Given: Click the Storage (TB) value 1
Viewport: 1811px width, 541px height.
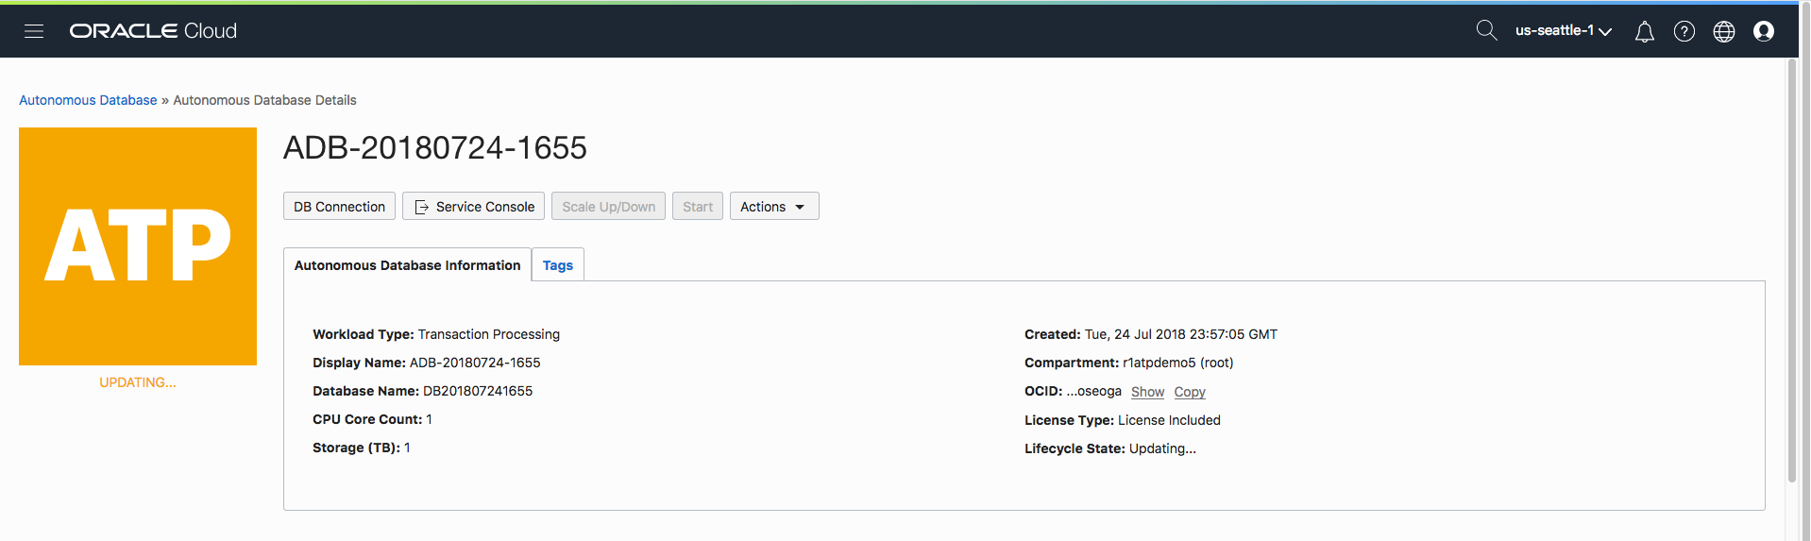Looking at the screenshot, I should (x=407, y=448).
